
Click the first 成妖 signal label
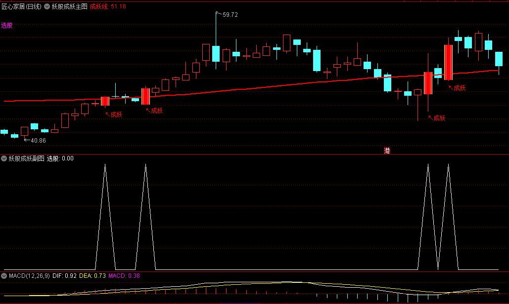tap(116, 114)
